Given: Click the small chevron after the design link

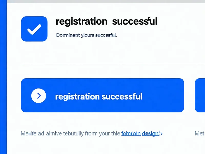Looking at the screenshot, I should coord(161,133).
